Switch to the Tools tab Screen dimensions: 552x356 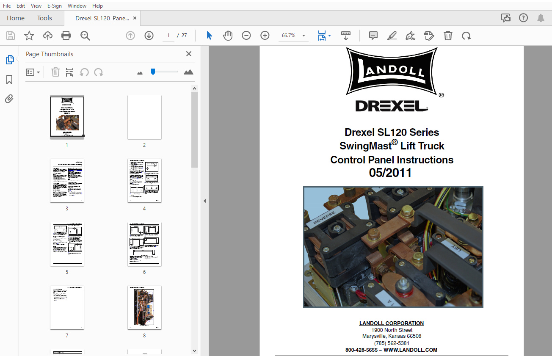(44, 18)
